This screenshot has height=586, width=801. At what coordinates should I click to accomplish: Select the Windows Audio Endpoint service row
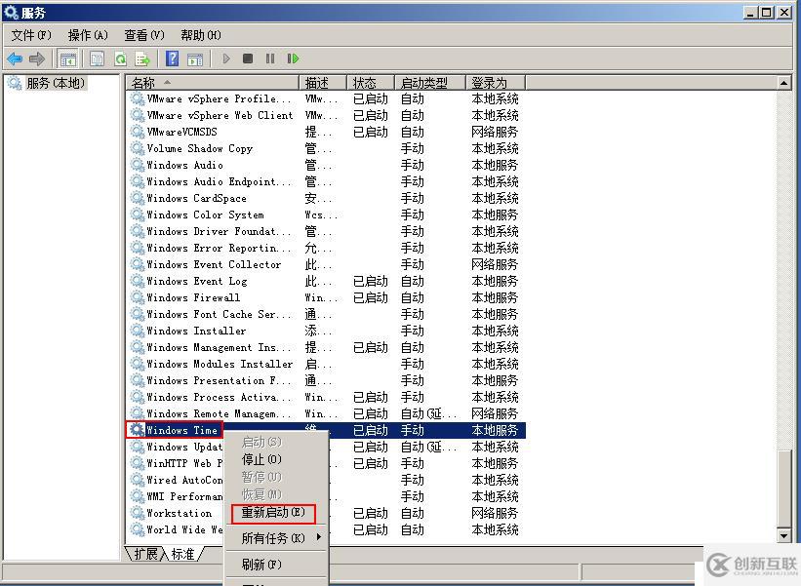pos(326,181)
